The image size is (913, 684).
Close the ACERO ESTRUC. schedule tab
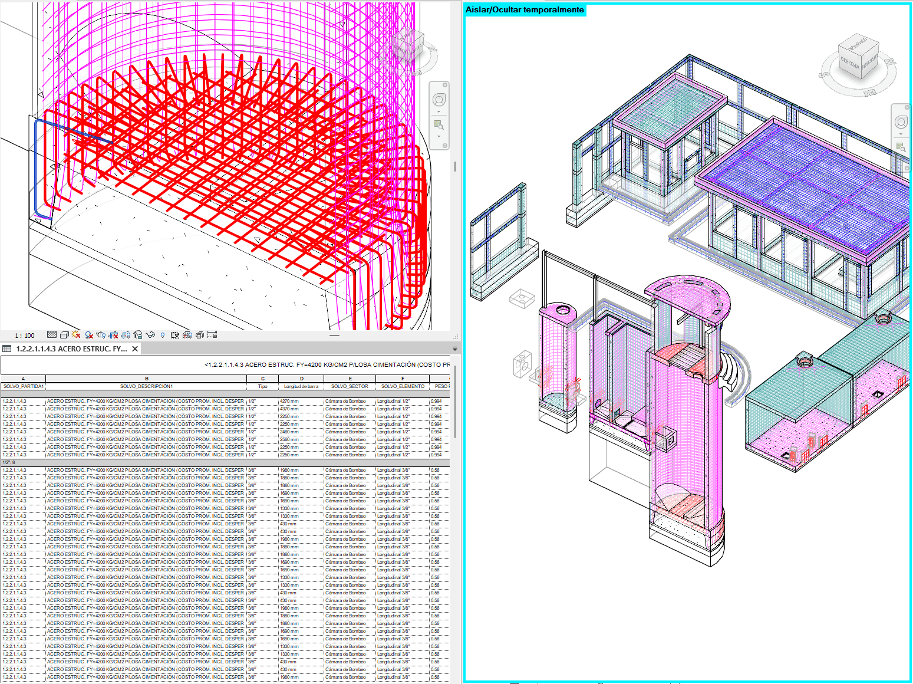(135, 349)
